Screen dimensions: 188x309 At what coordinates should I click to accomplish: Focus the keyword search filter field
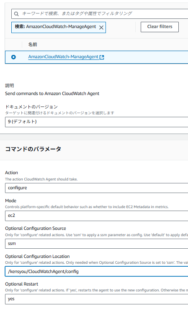[x=100, y=14]
